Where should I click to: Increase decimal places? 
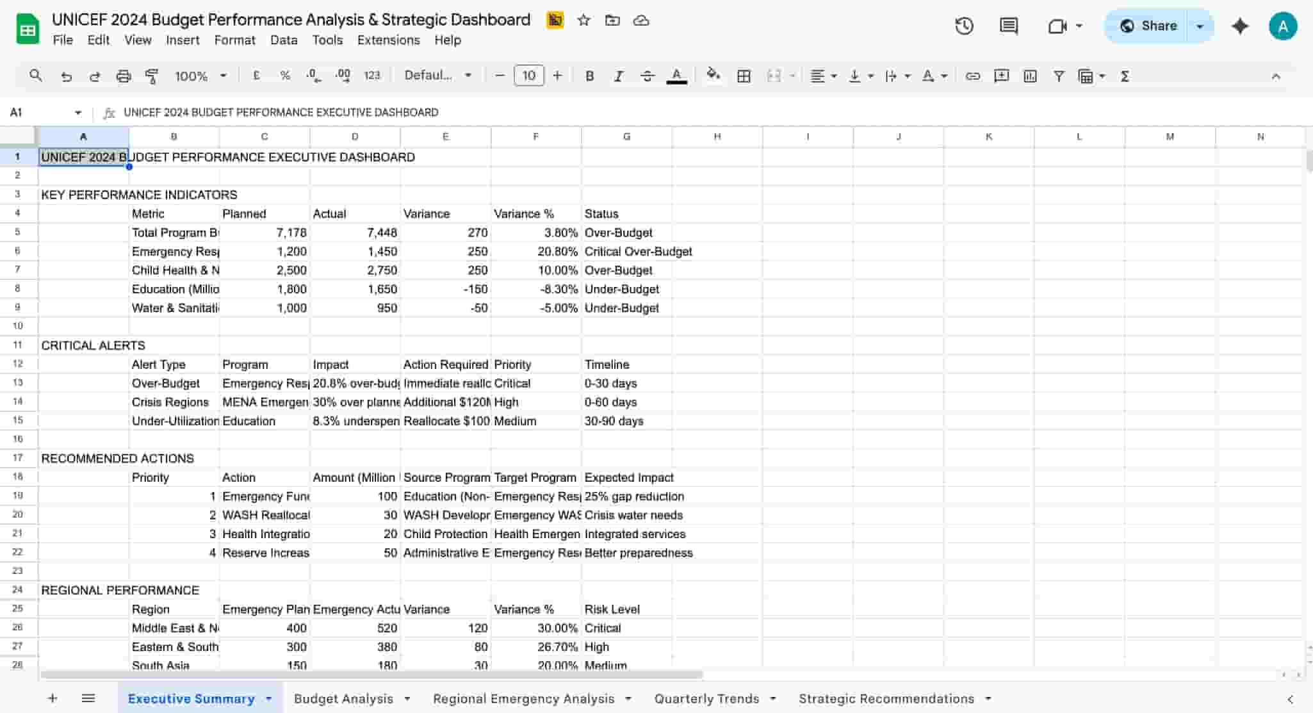click(343, 76)
